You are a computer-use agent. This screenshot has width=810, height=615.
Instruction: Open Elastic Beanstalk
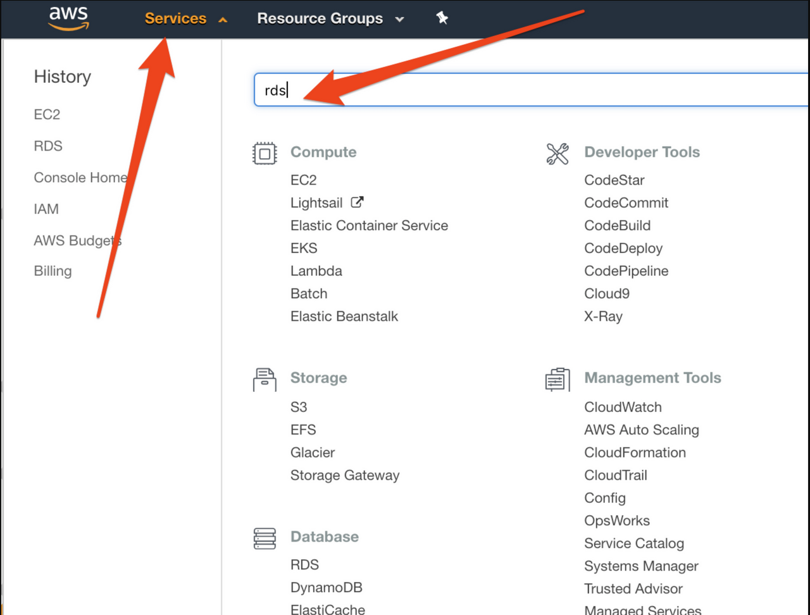[344, 317]
